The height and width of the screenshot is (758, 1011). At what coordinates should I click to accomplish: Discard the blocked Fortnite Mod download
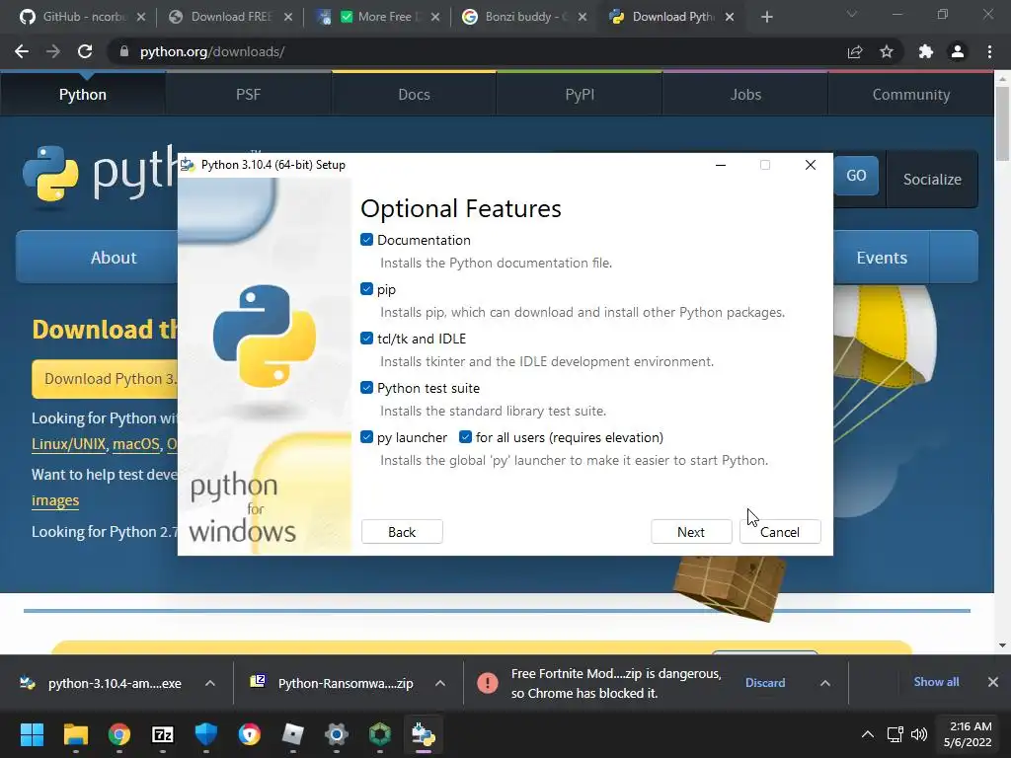(x=765, y=683)
